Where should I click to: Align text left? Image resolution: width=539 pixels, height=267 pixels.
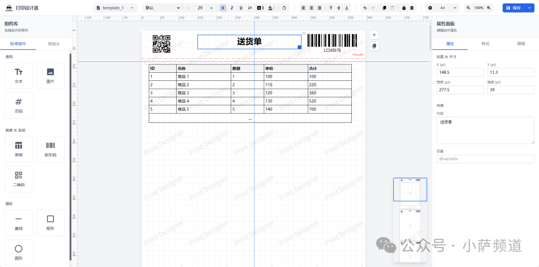[x=303, y=8]
